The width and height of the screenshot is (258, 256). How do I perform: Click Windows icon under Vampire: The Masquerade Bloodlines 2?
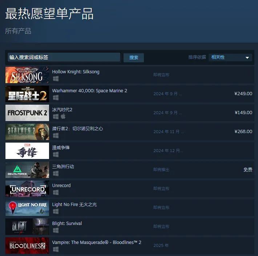(56, 249)
